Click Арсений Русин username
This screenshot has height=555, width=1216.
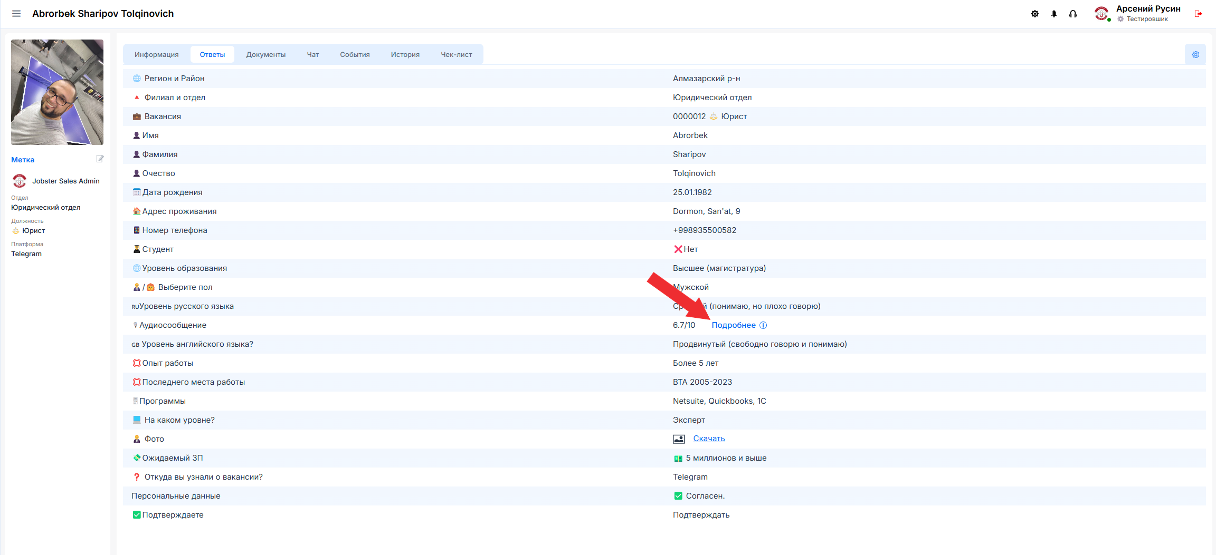1148,9
